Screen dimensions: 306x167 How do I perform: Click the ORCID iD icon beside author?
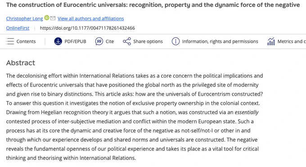[x=47, y=18]
